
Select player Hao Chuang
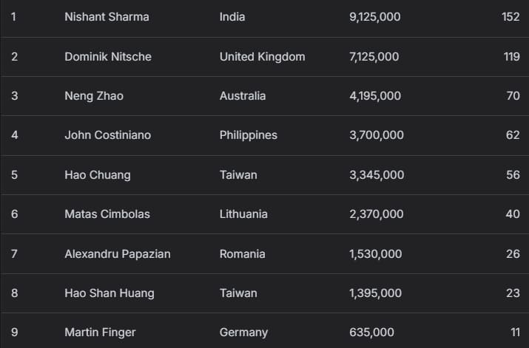click(x=98, y=174)
